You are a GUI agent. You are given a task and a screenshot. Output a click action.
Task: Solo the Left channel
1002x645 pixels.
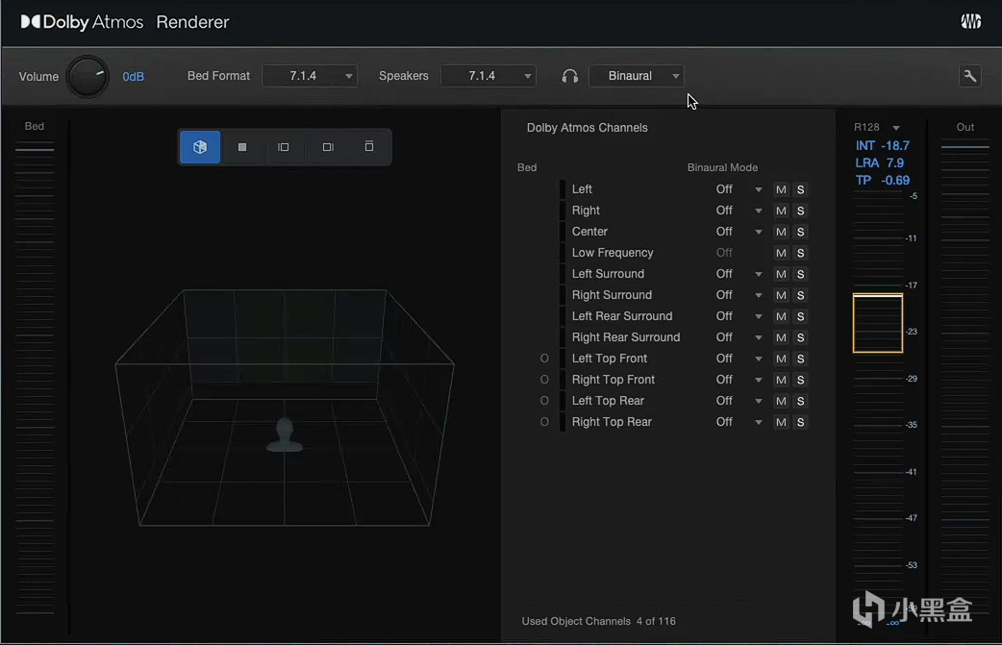coord(800,189)
